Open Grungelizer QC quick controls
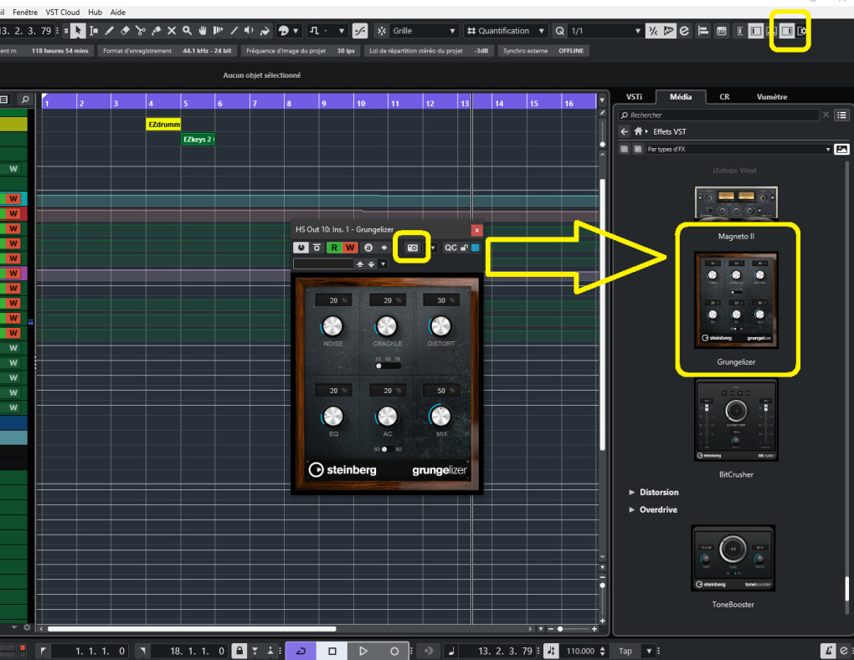Viewport: 854px width, 660px height. [450, 248]
